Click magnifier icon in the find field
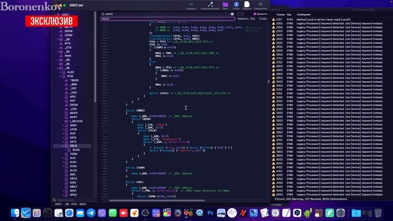 [x=103, y=14]
